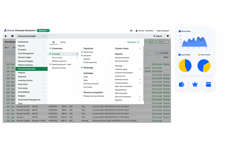Click Invoices in the Customers column

point(56,54)
